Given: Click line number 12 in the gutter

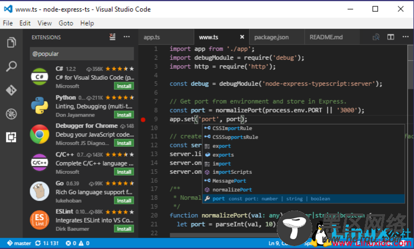Looking at the screenshot, I should coord(154,145).
